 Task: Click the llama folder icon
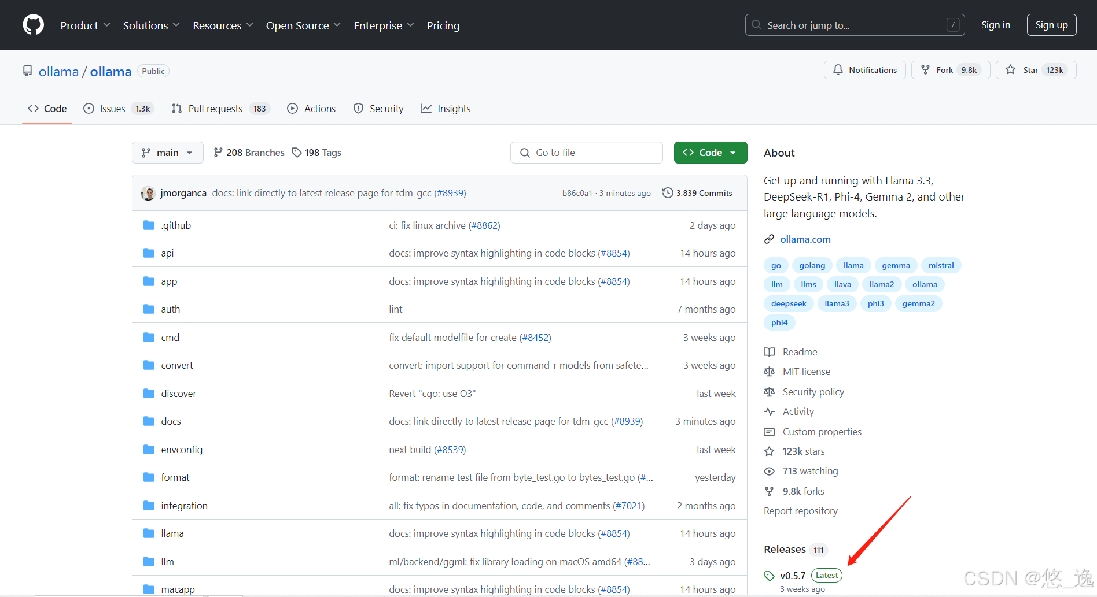click(149, 533)
